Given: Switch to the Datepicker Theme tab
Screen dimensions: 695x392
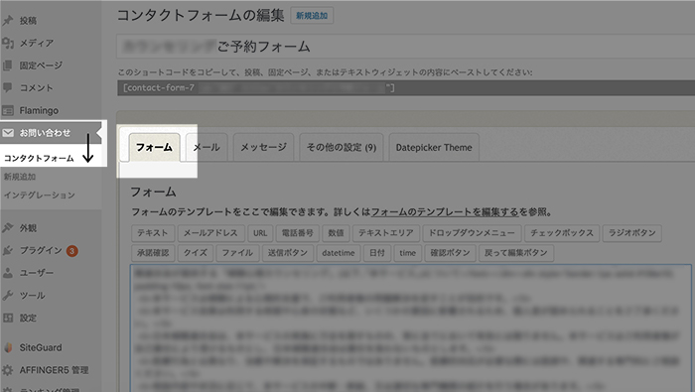Looking at the screenshot, I should [434, 147].
